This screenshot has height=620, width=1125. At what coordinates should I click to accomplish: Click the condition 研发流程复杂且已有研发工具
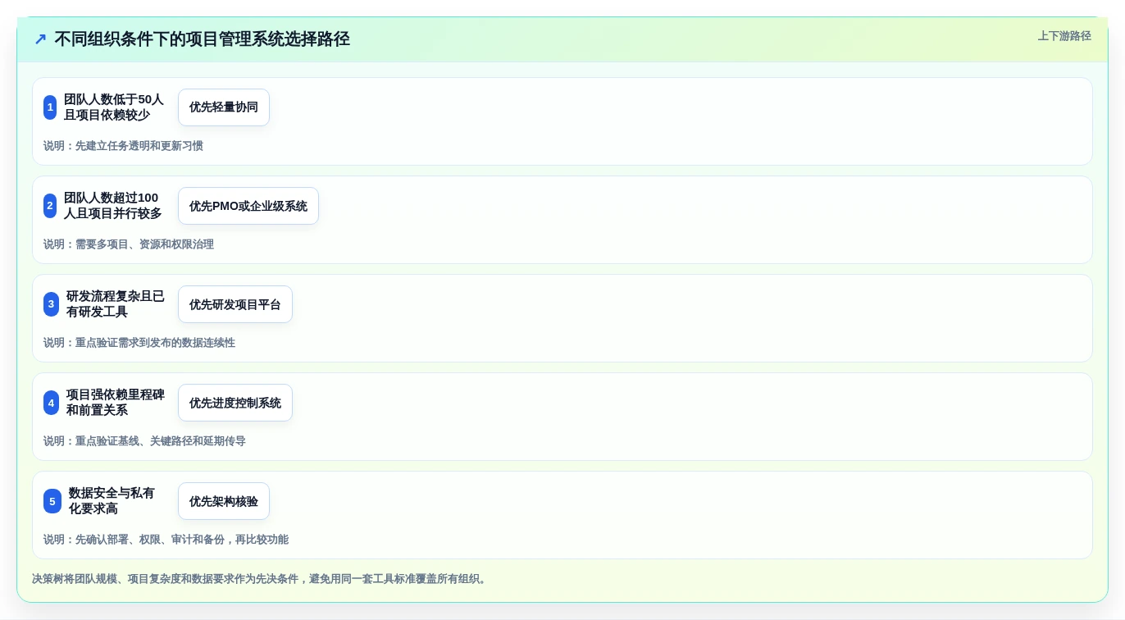pyautogui.click(x=116, y=304)
